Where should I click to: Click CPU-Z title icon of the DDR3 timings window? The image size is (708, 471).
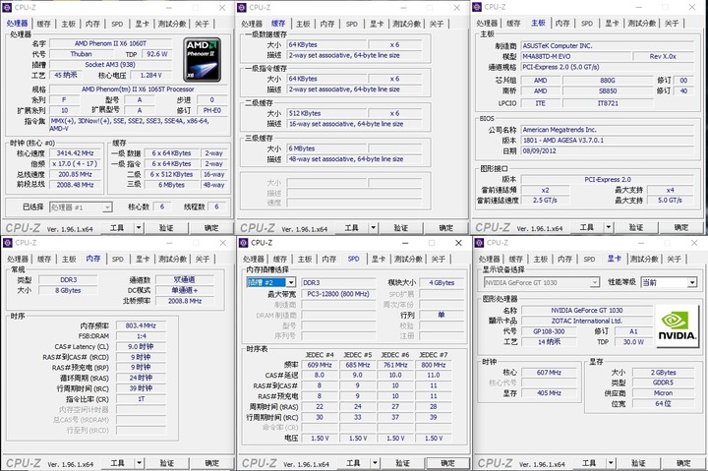8,243
